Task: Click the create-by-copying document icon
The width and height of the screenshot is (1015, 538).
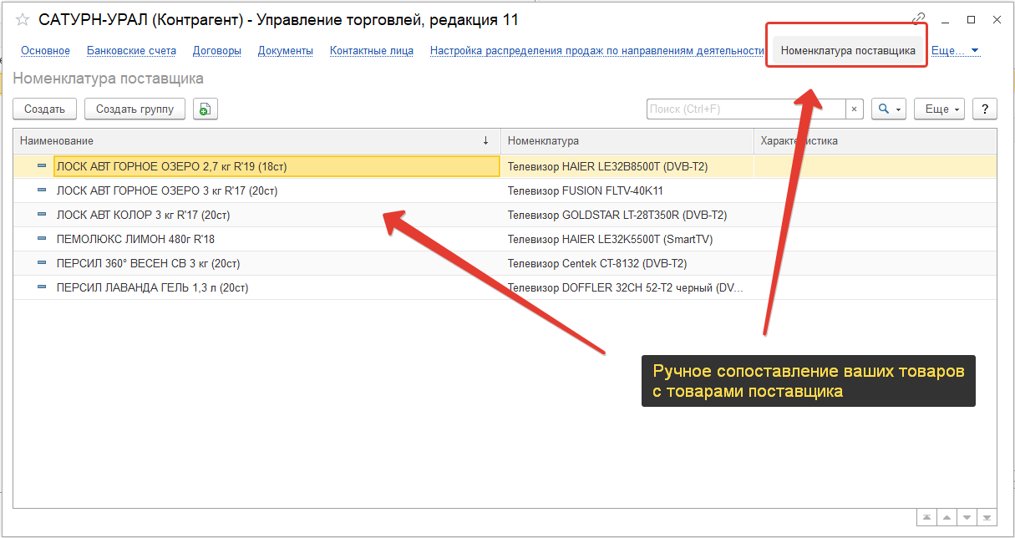Action: pos(206,109)
